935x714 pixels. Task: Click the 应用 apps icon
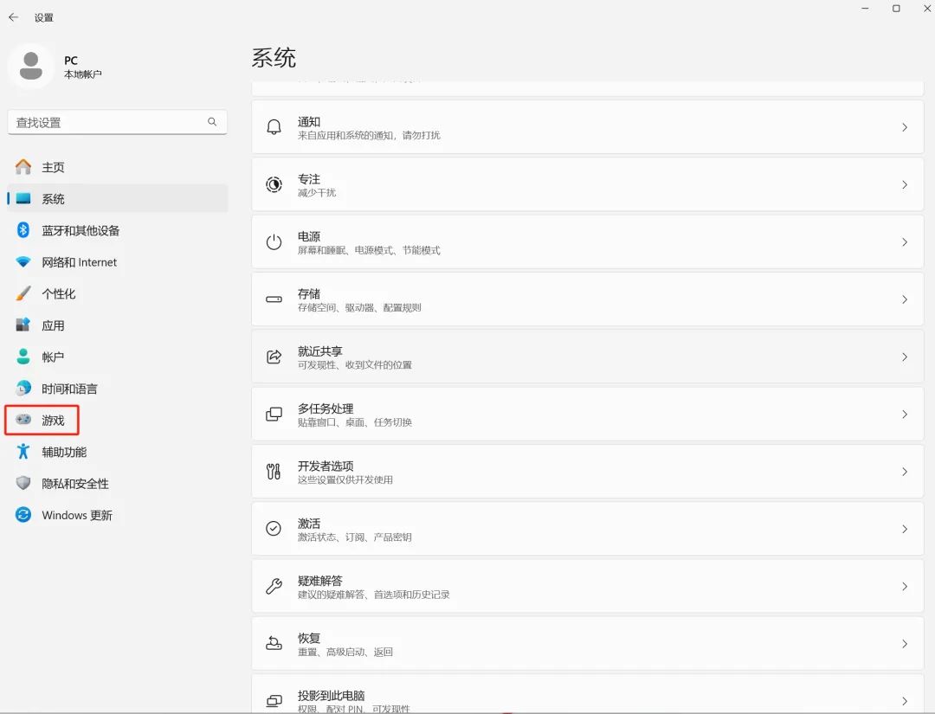coord(23,325)
